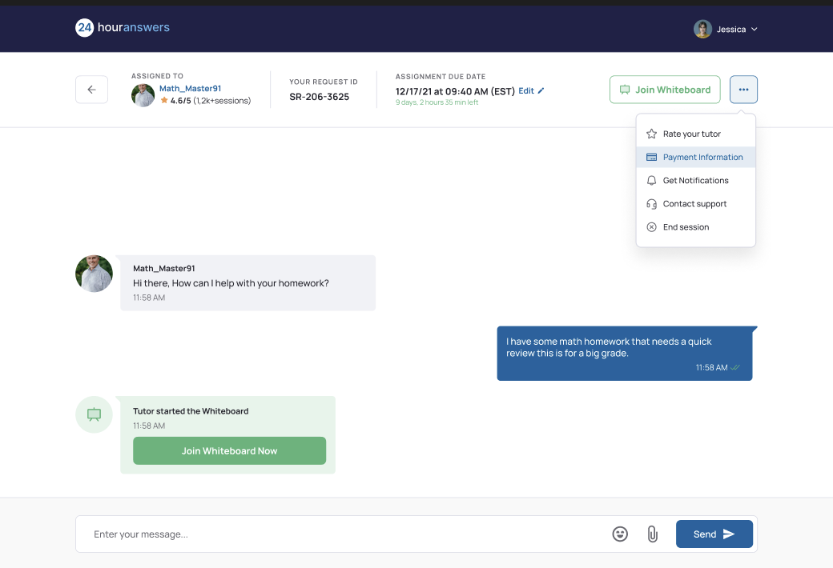This screenshot has height=568, width=833.
Task: Click the three-dots more options button
Action: coord(743,89)
